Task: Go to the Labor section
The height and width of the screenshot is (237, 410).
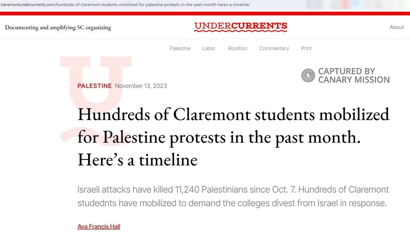Action: pyautogui.click(x=209, y=48)
